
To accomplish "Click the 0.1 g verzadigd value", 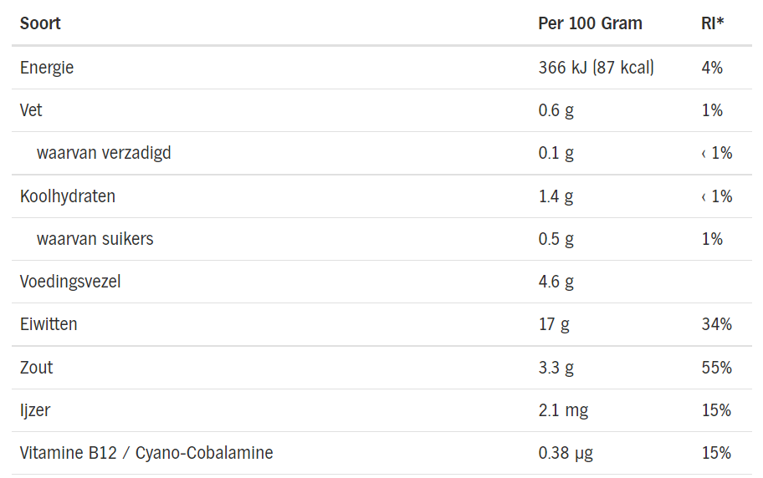I will (x=556, y=153).
